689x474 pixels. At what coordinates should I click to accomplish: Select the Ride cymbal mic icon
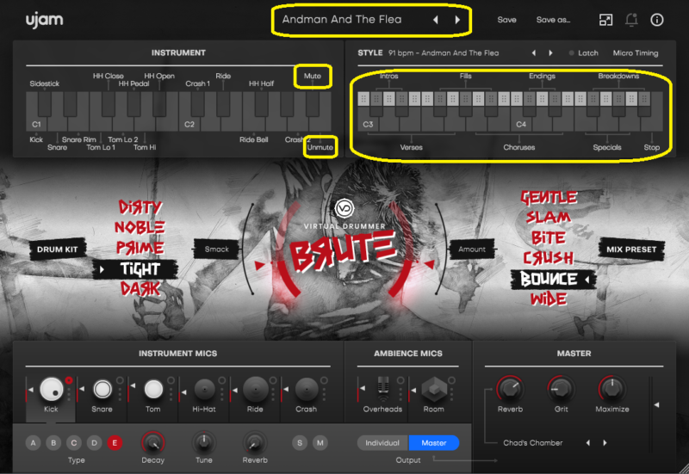pos(255,389)
